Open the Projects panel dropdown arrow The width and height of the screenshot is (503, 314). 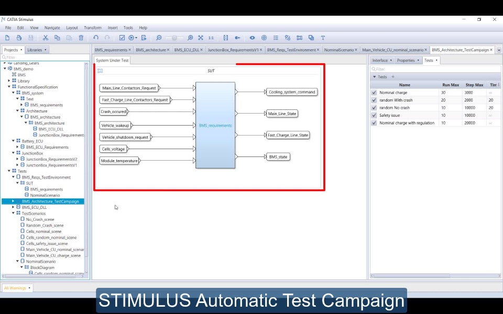click(x=21, y=50)
